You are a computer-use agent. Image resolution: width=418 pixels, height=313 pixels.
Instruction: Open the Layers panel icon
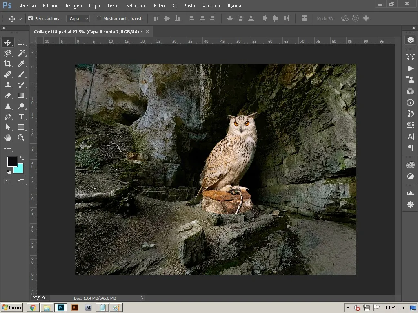click(410, 40)
